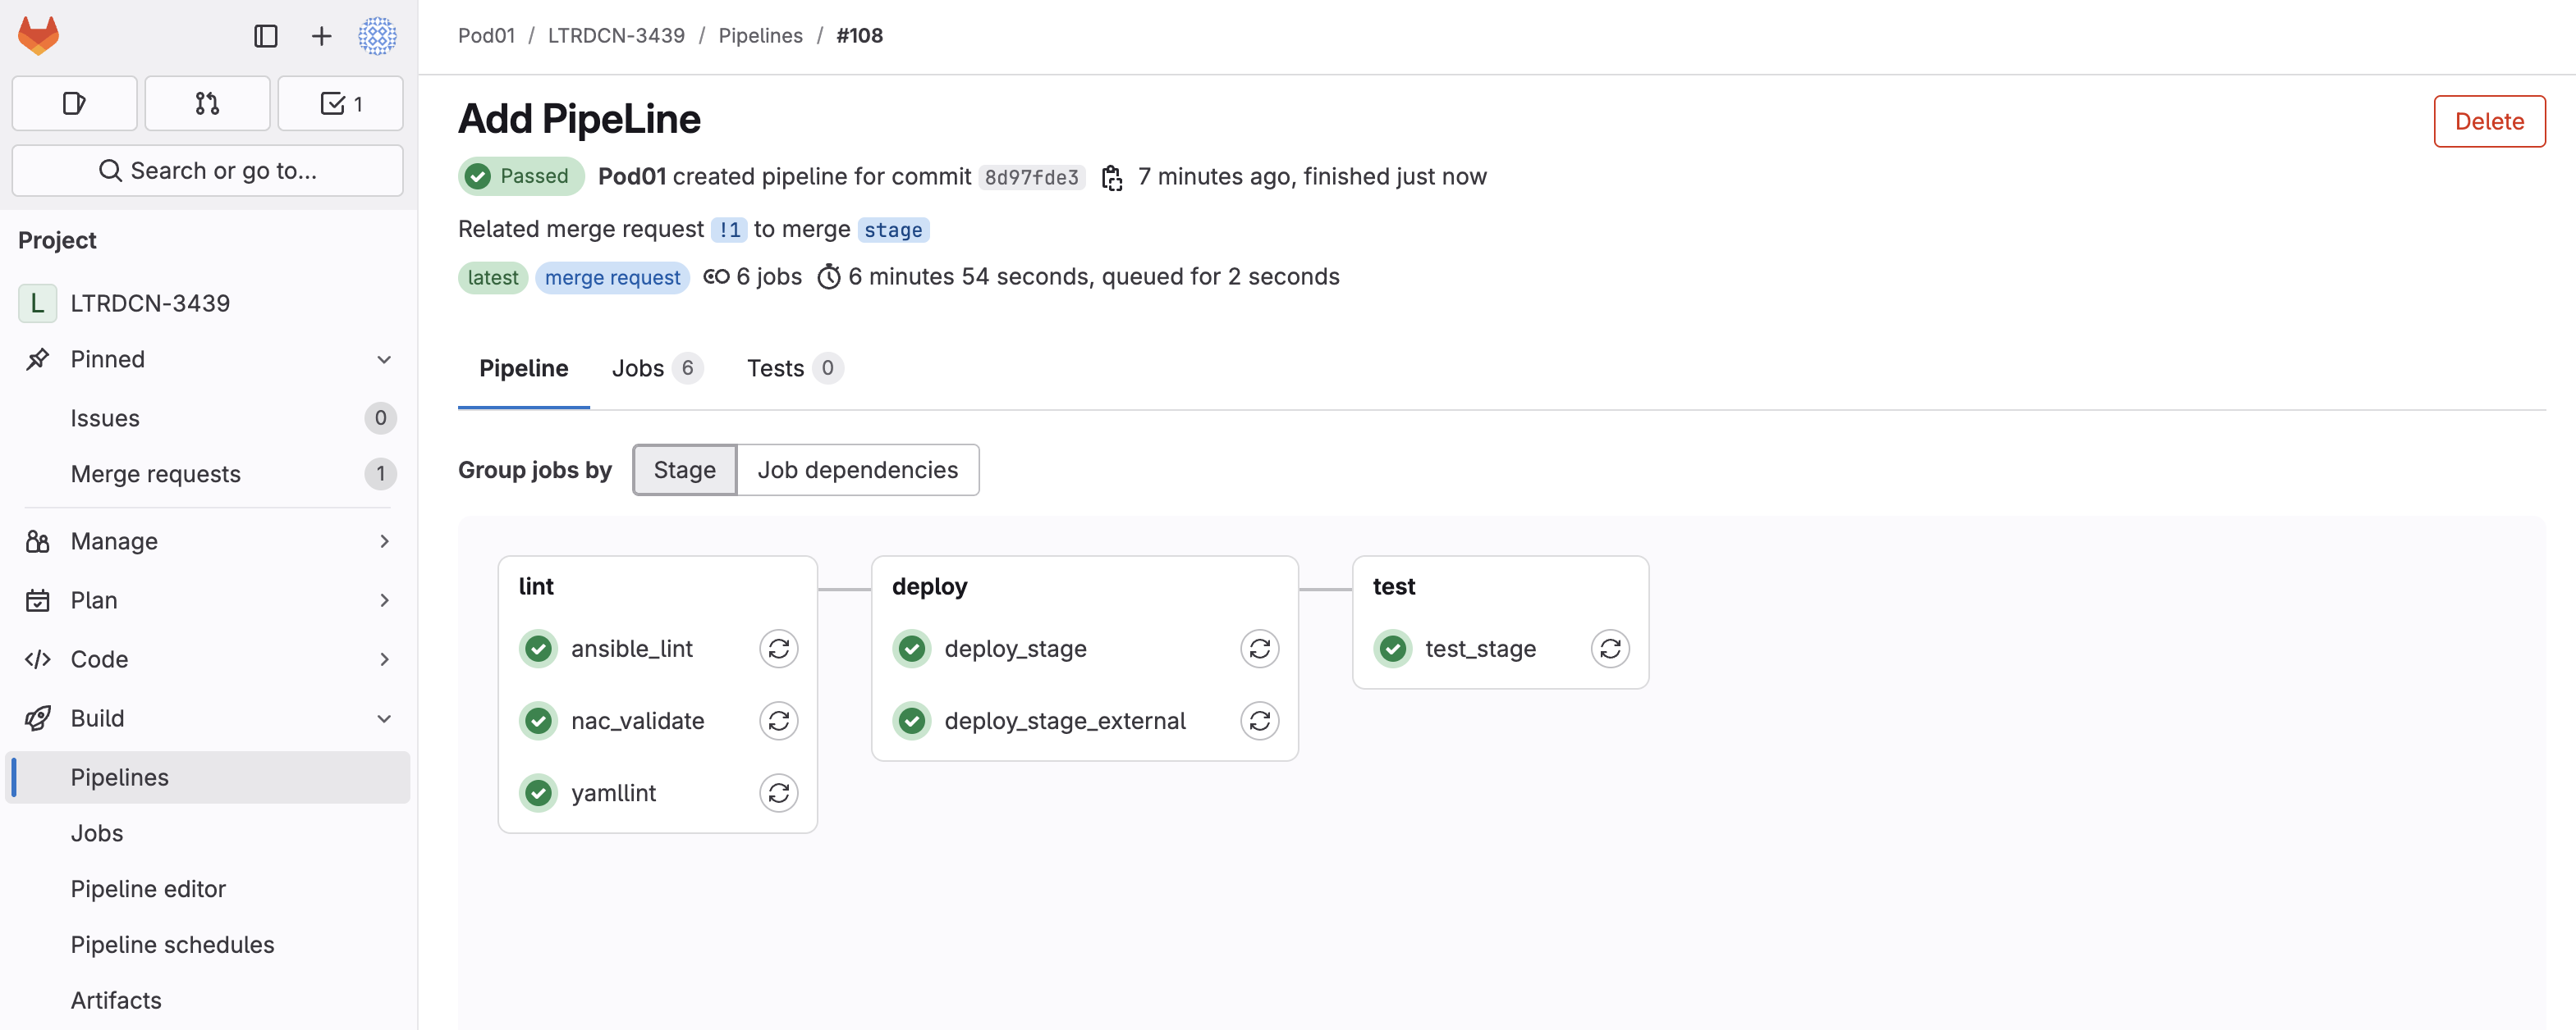Click nac_validate passed status icon
Screen dimensions: 2576x1030
[538, 720]
